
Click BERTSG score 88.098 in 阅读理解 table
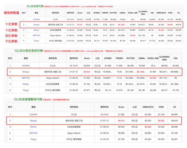click(x=121, y=133)
